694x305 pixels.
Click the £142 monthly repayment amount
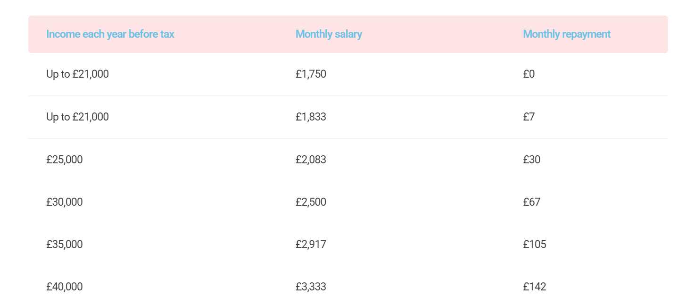click(534, 287)
